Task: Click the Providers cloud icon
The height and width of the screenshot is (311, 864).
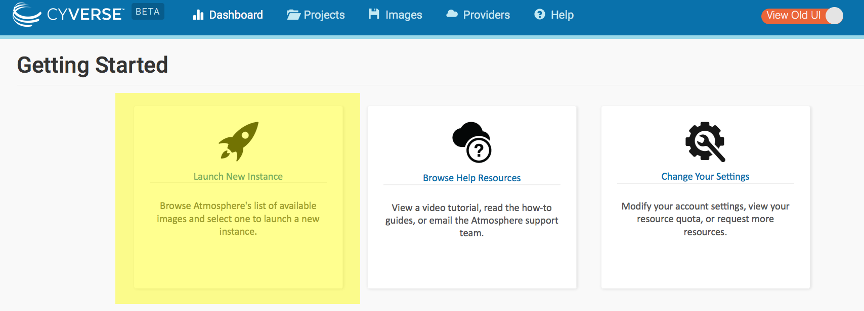Action: [x=452, y=14]
